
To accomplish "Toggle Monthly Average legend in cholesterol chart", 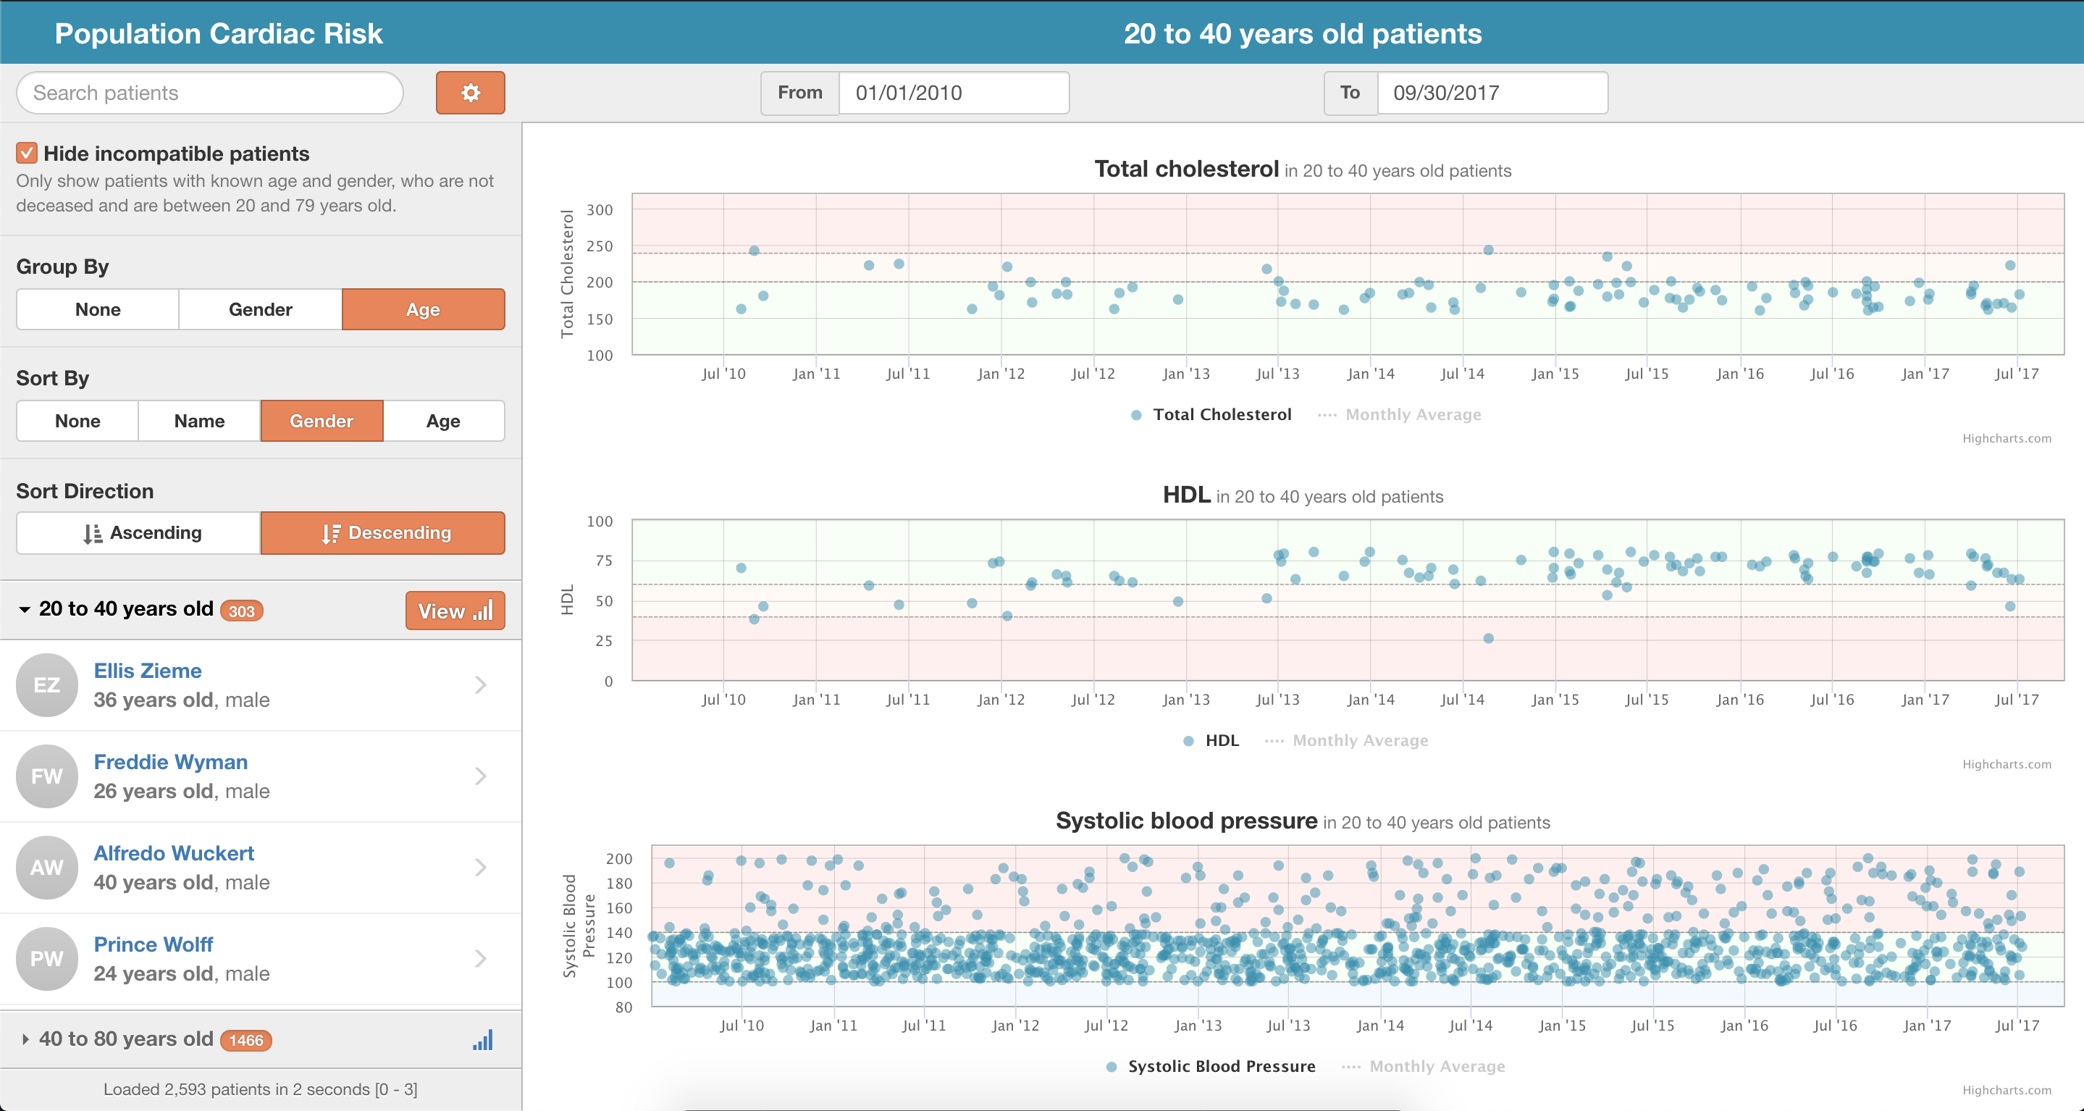I will tap(1400, 414).
